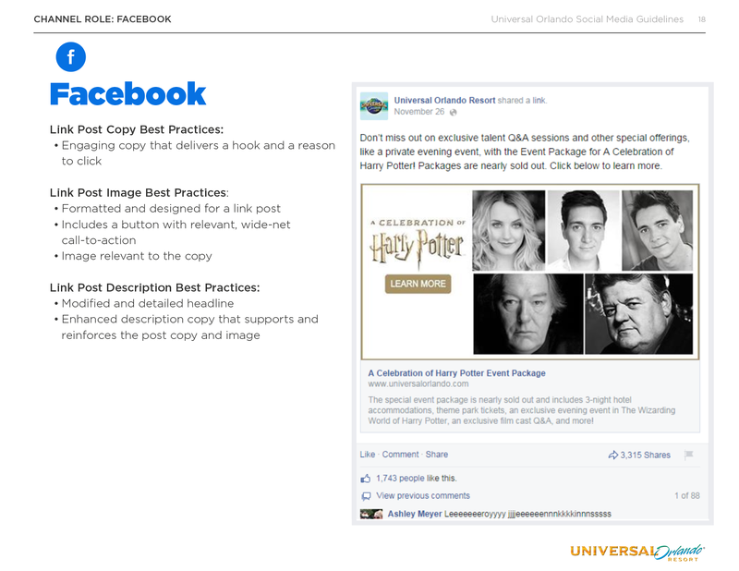
Task: Click the 'shared a link' text link
Action: (522, 101)
